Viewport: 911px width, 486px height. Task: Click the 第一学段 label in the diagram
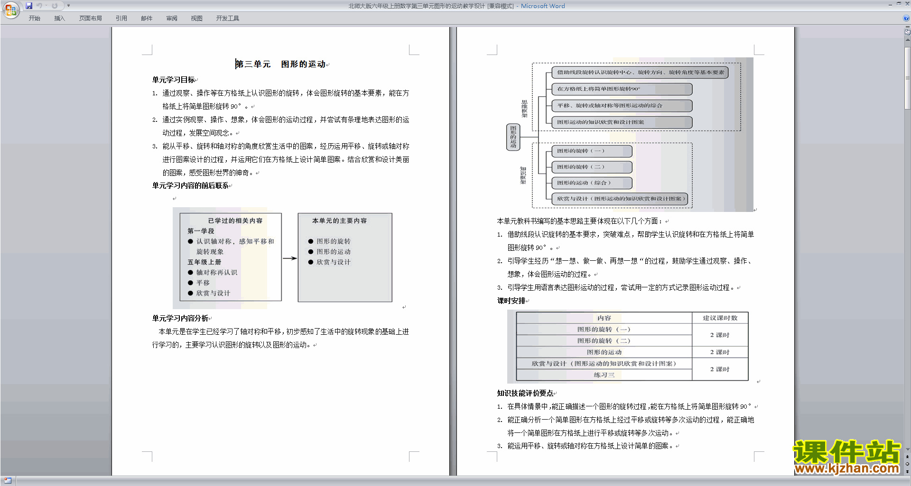tap(201, 231)
